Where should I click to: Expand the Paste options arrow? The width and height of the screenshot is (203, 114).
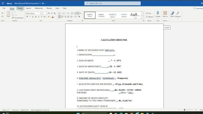click(x=8, y=18)
